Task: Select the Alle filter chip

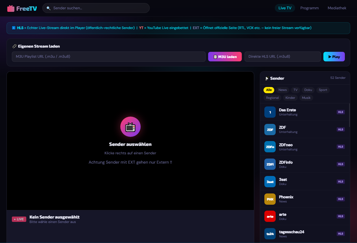Action: point(269,90)
